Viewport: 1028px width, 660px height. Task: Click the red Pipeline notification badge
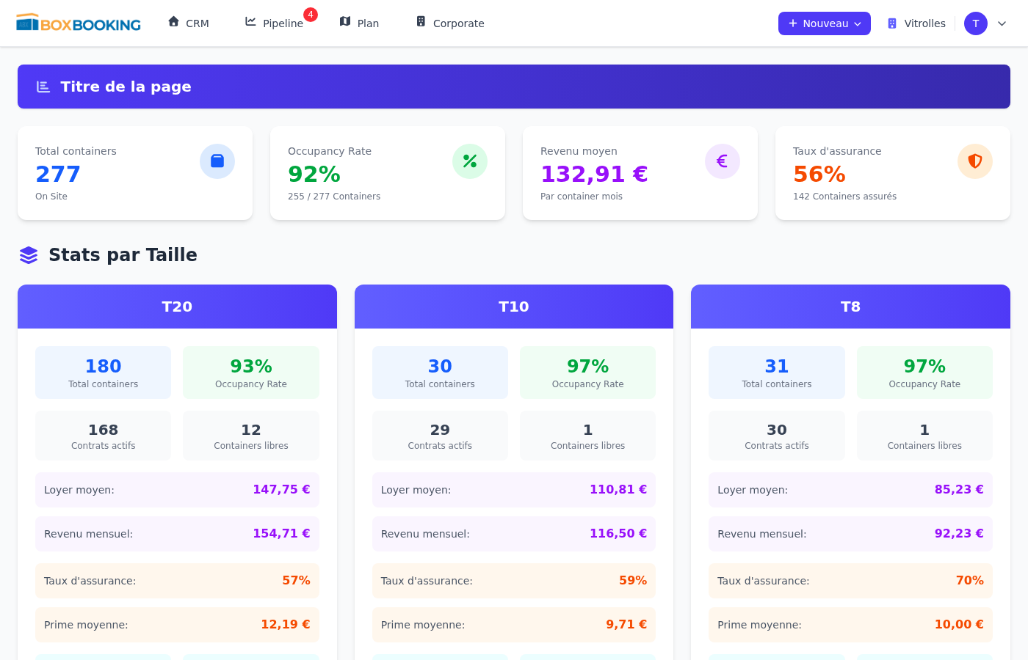(311, 15)
